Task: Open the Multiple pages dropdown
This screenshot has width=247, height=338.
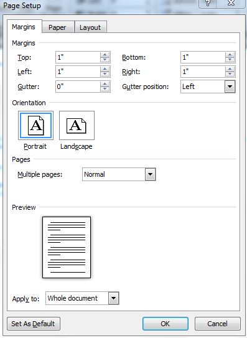Action: click(x=150, y=174)
